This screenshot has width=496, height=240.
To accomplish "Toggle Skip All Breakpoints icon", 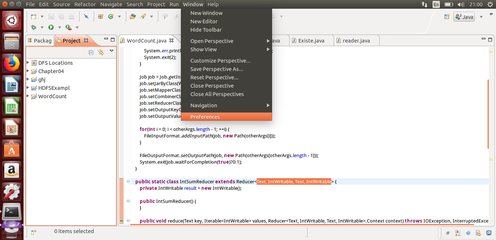I will pyautogui.click(x=86, y=16).
